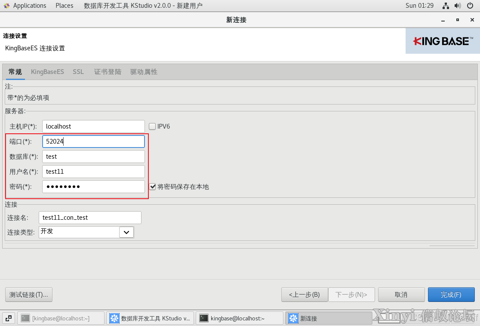
Task: Switch to the 常规 tab
Action: [x=15, y=72]
